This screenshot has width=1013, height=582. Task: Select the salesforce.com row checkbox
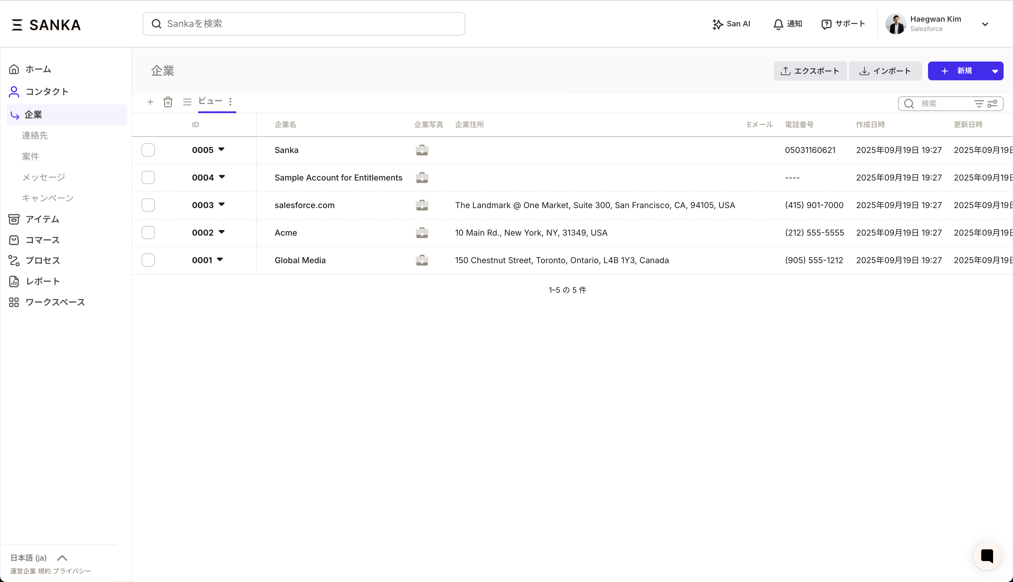coord(148,205)
